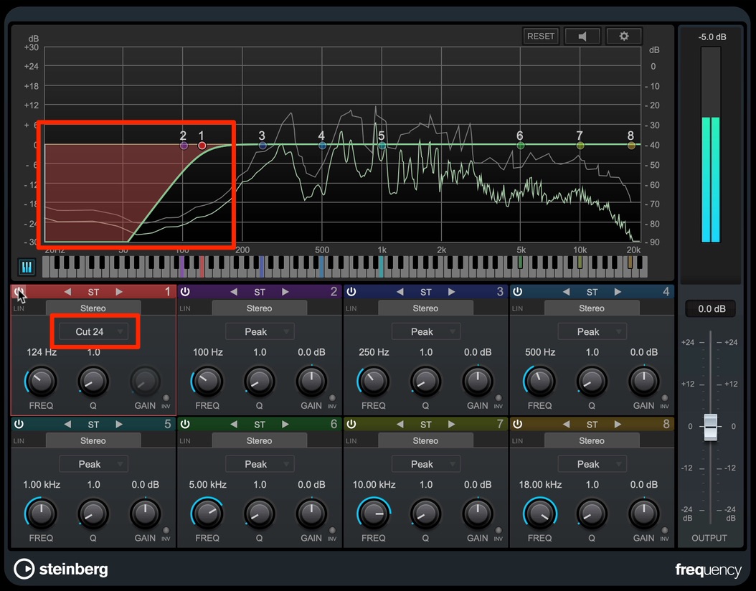Click band 8 left arrow next to ST
The width and height of the screenshot is (756, 591).
pos(566,424)
